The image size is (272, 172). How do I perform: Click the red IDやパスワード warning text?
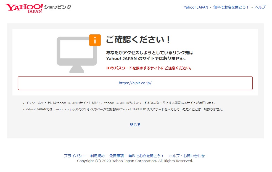tap(149, 68)
